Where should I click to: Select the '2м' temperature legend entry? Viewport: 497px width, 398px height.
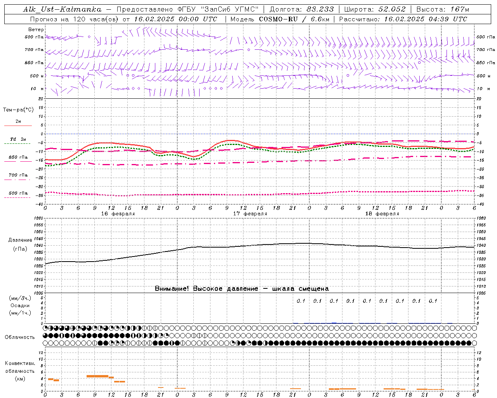click(x=18, y=122)
